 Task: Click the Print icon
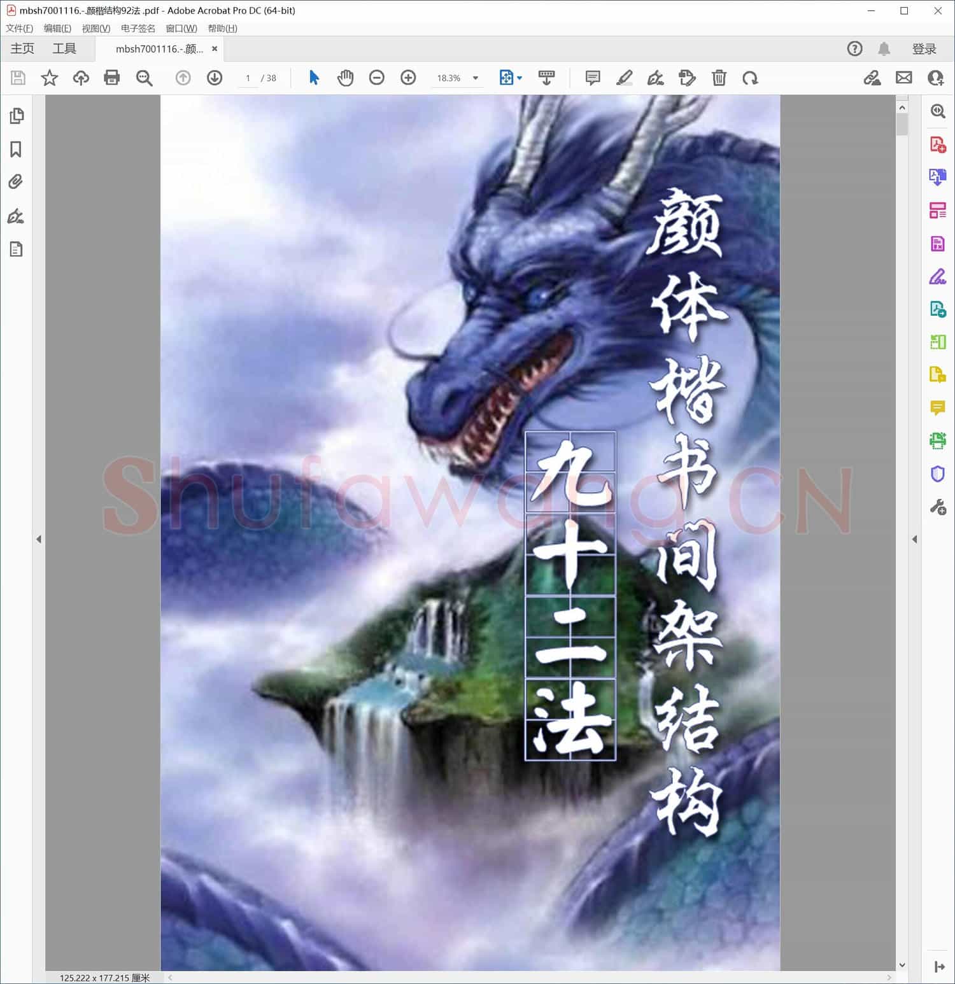[112, 78]
